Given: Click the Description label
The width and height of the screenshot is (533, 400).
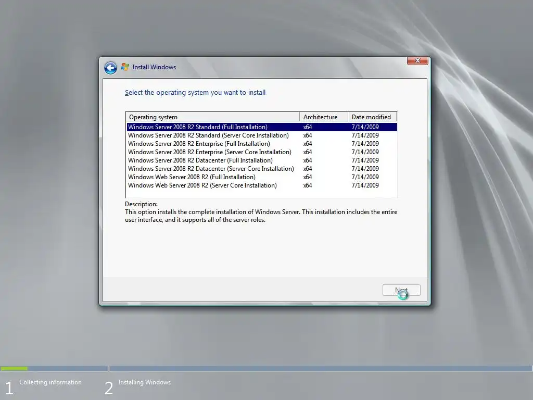Looking at the screenshot, I should (x=141, y=204).
